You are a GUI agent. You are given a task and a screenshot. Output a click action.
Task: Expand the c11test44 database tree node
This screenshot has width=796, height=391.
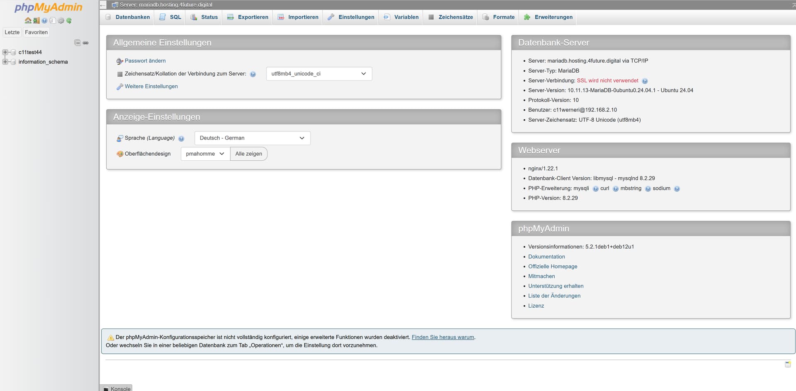(5, 52)
